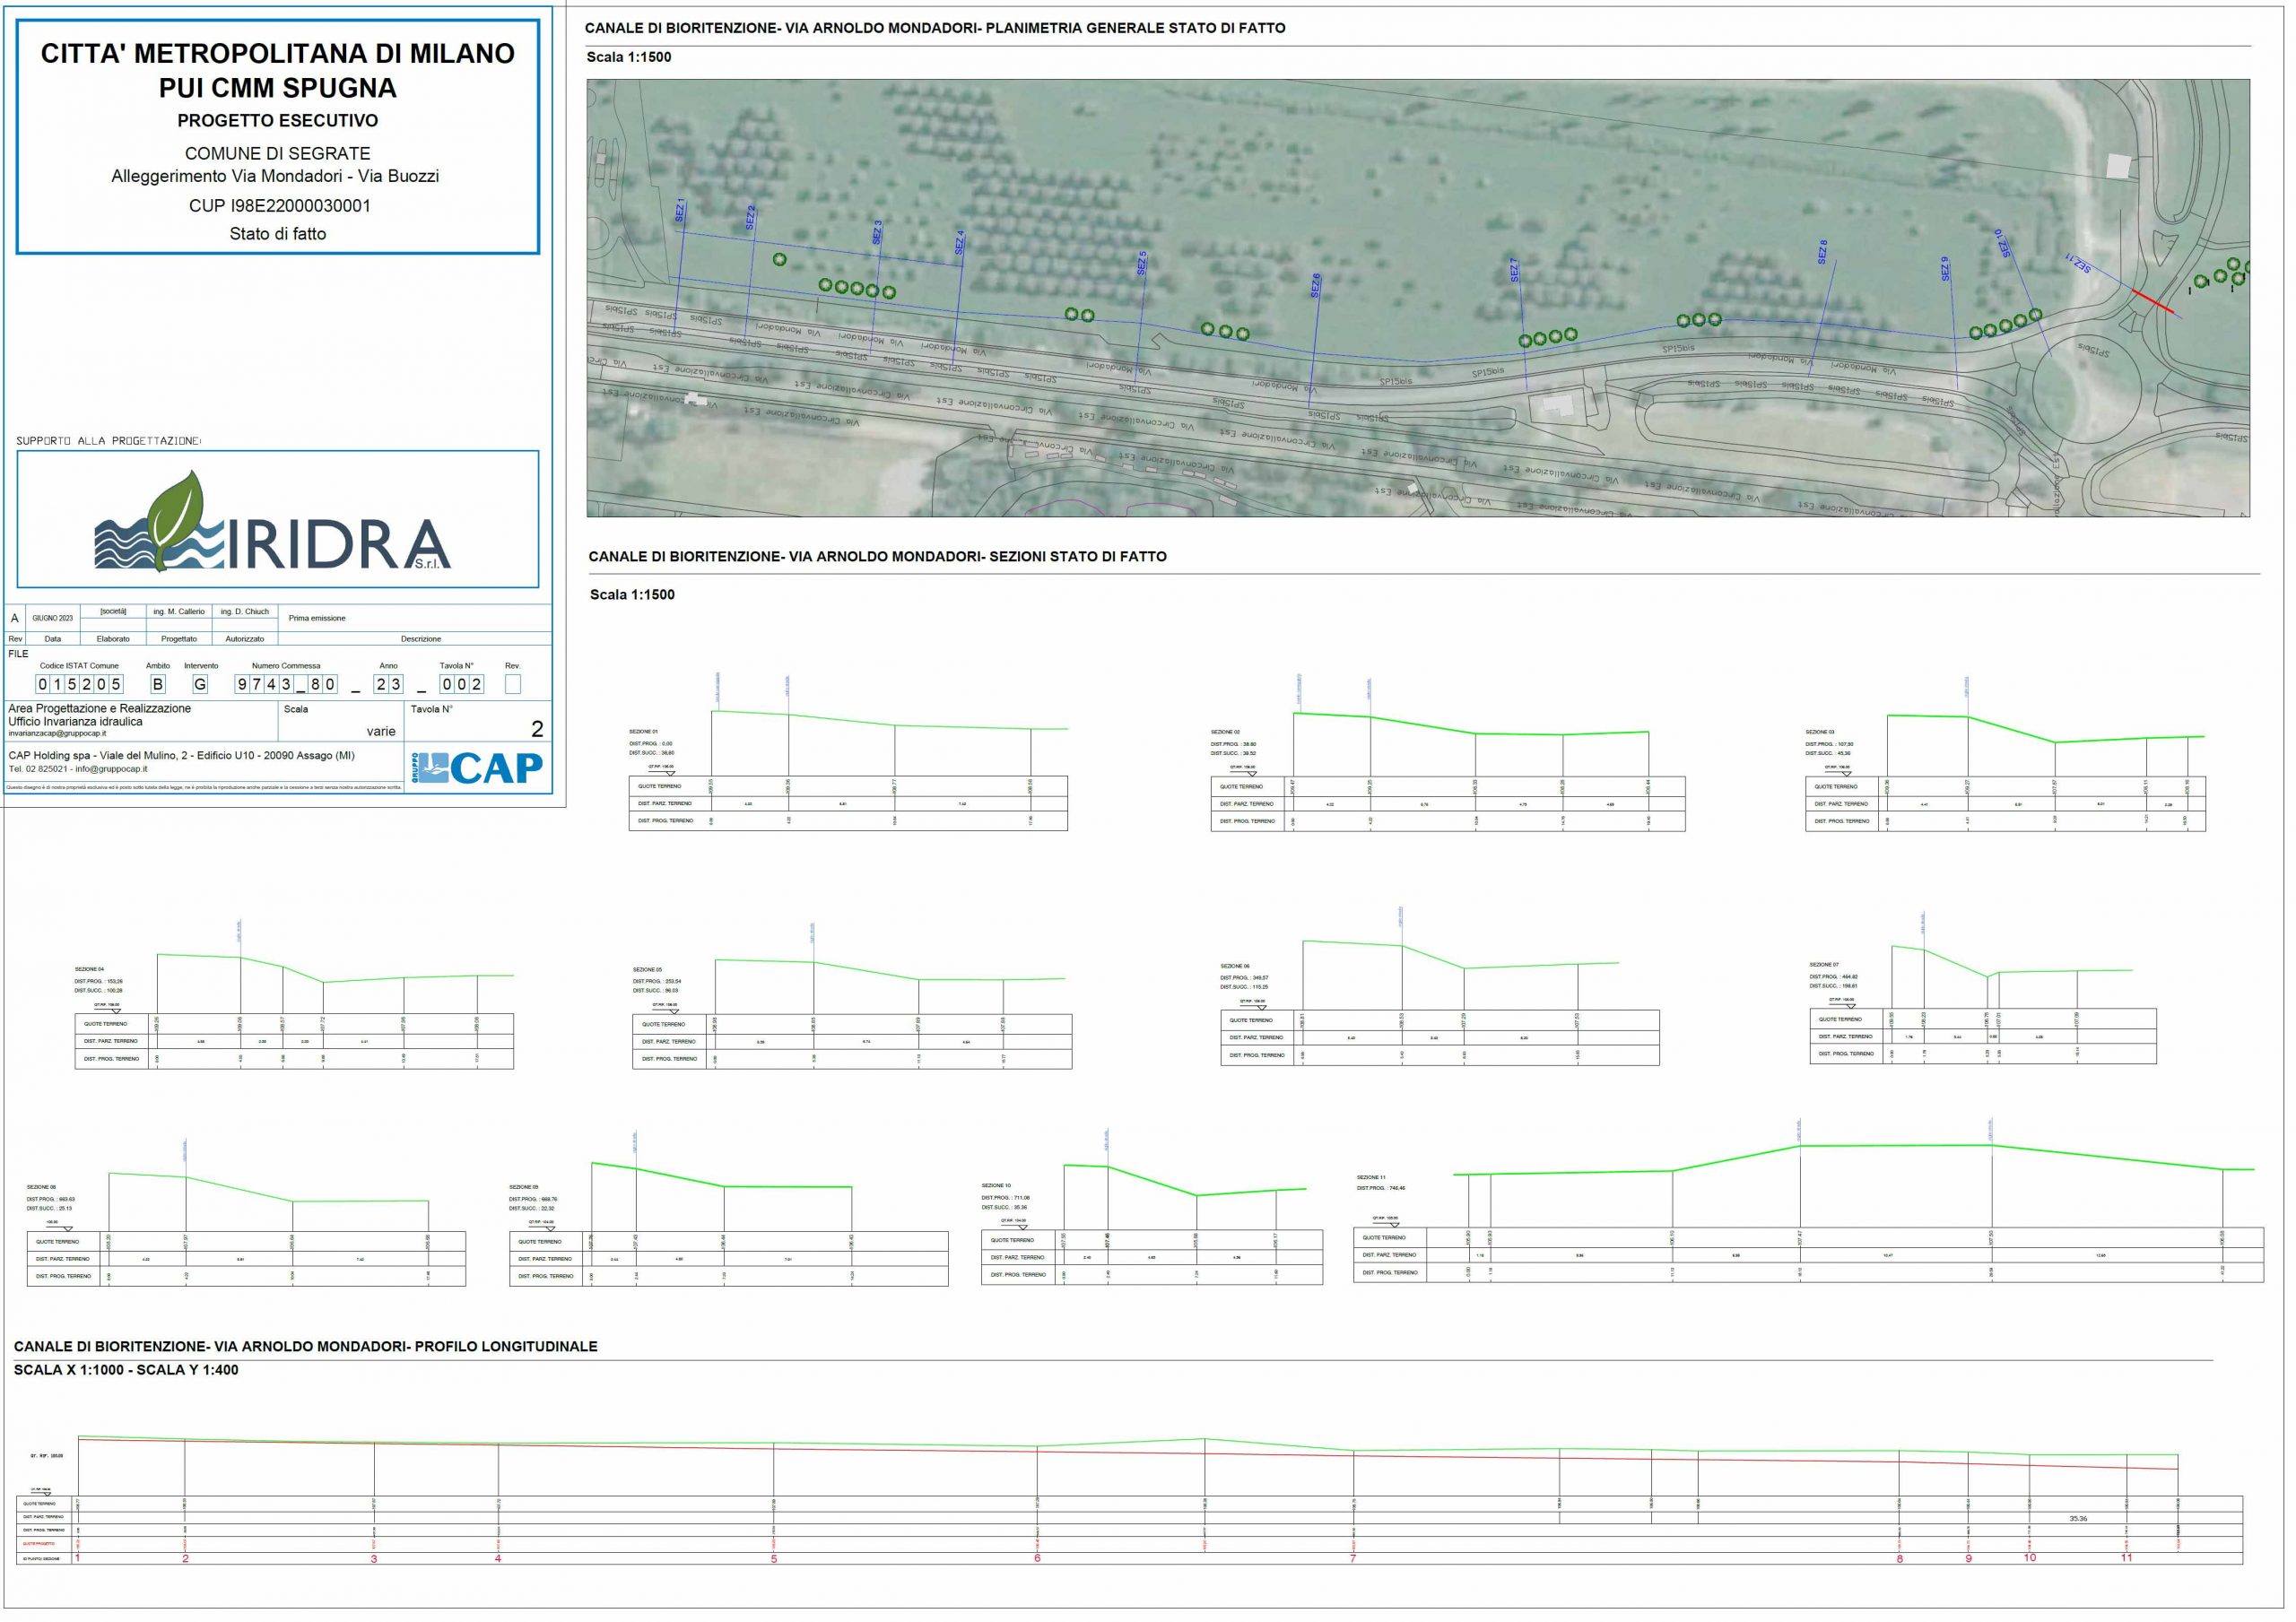Viewport: 2296px width, 1622px height.
Task: Select the 'GIUGNO 2023' date cell
Action: [x=53, y=619]
